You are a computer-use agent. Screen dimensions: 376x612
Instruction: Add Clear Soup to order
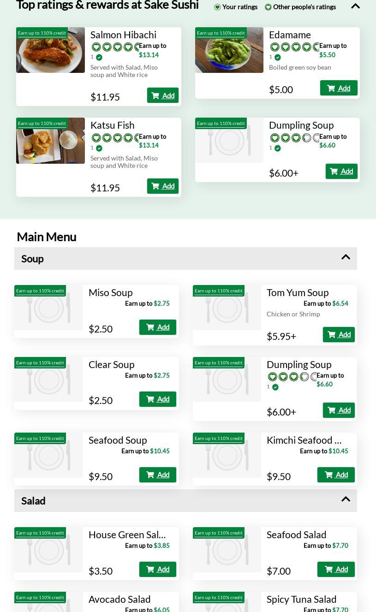point(158,399)
